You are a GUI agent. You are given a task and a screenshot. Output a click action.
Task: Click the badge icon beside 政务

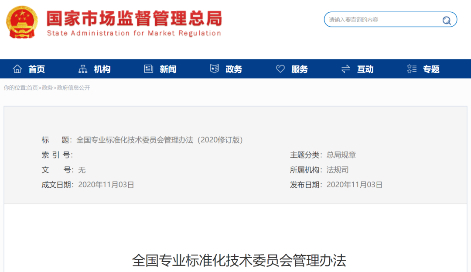click(214, 69)
